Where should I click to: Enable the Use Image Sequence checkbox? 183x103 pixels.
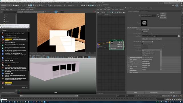(142, 44)
